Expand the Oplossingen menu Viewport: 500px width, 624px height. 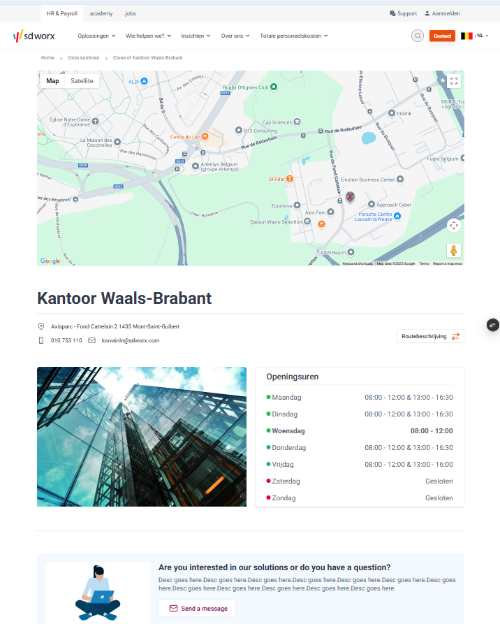coord(96,36)
